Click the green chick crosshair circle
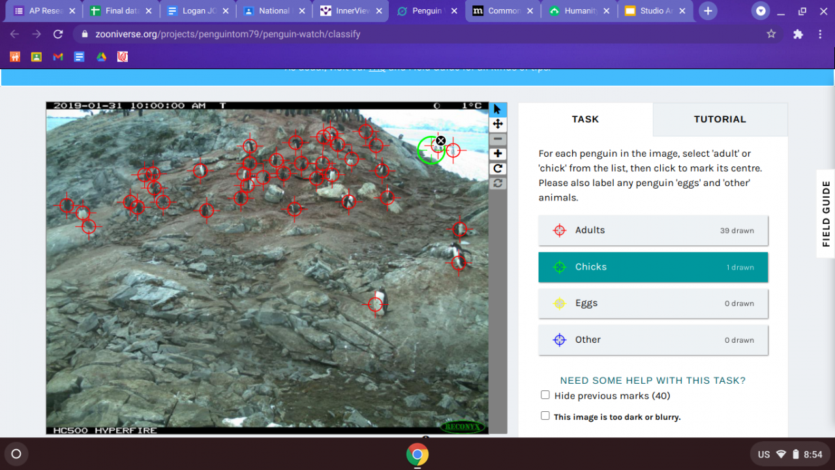 click(431, 150)
